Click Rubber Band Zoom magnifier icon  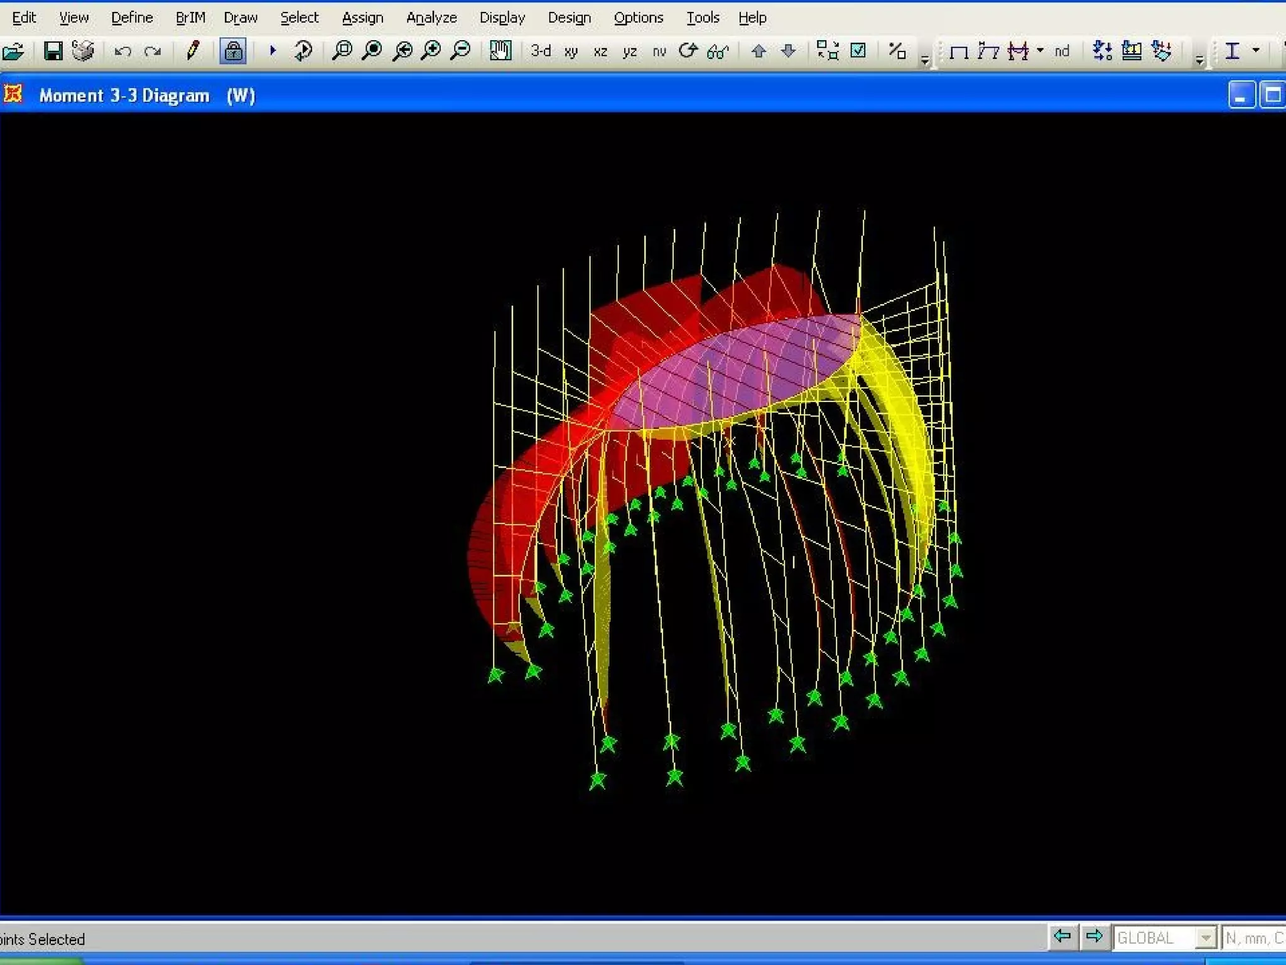click(x=342, y=51)
